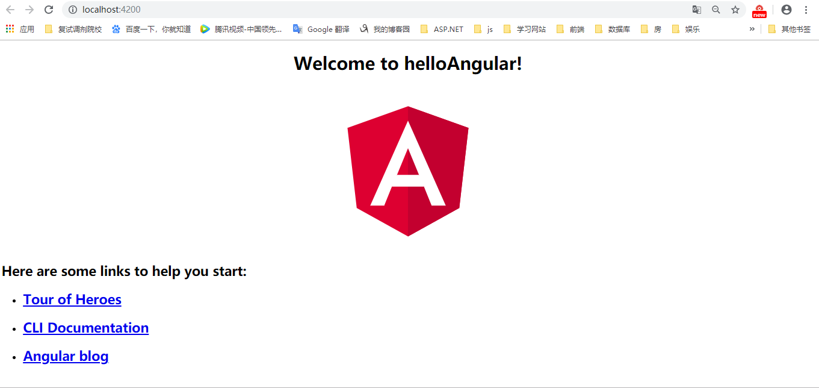Viewport: 819px width, 388px height.
Task: Reload the localhost page
Action: click(x=49, y=10)
